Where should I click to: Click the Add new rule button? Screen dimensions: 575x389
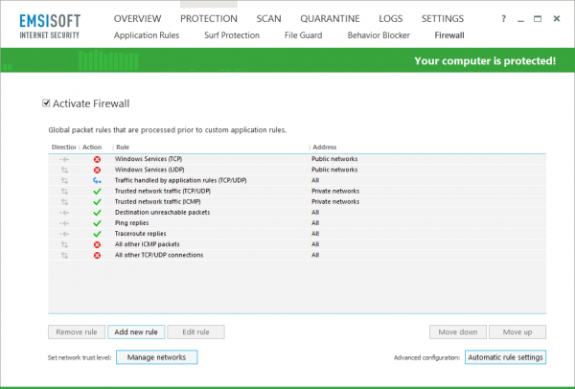(x=136, y=332)
